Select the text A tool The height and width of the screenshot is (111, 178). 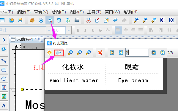click(4, 105)
